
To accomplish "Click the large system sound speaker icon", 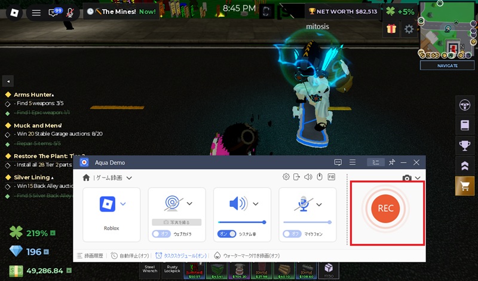I will [x=238, y=203].
